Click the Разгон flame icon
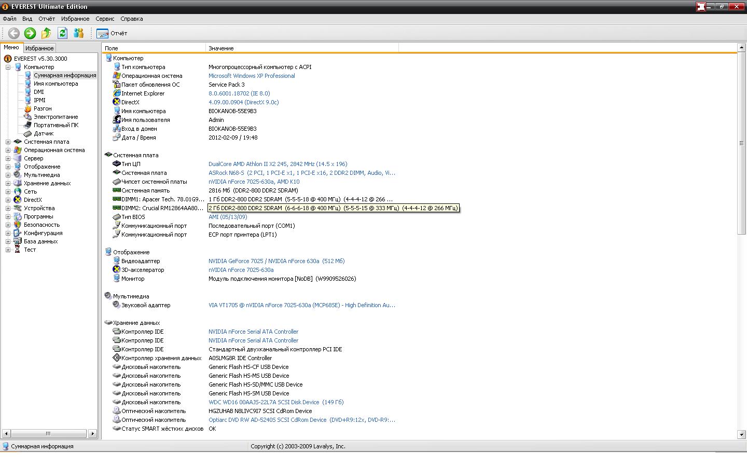 coord(28,108)
